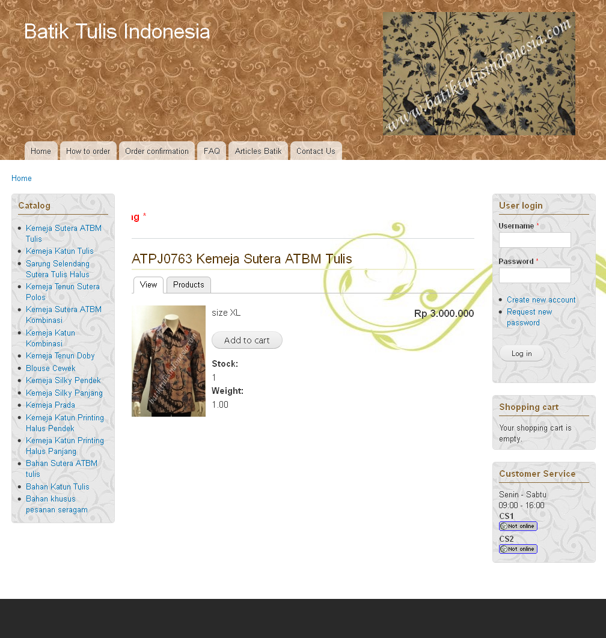The image size is (606, 638).
Task: Open Articles Batik from navigation
Action: [x=258, y=151]
